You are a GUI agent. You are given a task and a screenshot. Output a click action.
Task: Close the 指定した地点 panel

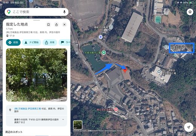click(64, 24)
